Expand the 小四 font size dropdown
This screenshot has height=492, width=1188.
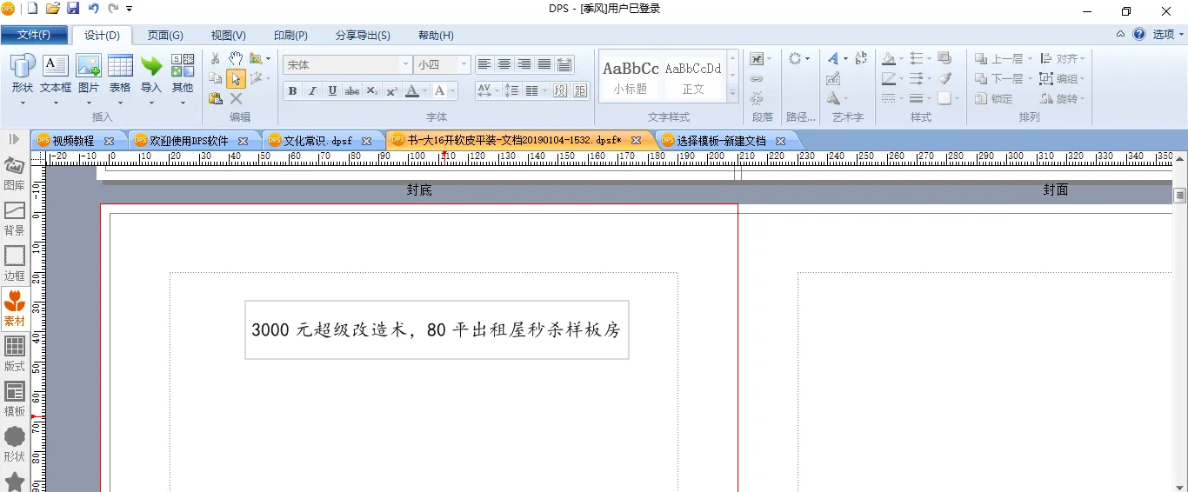pos(464,65)
